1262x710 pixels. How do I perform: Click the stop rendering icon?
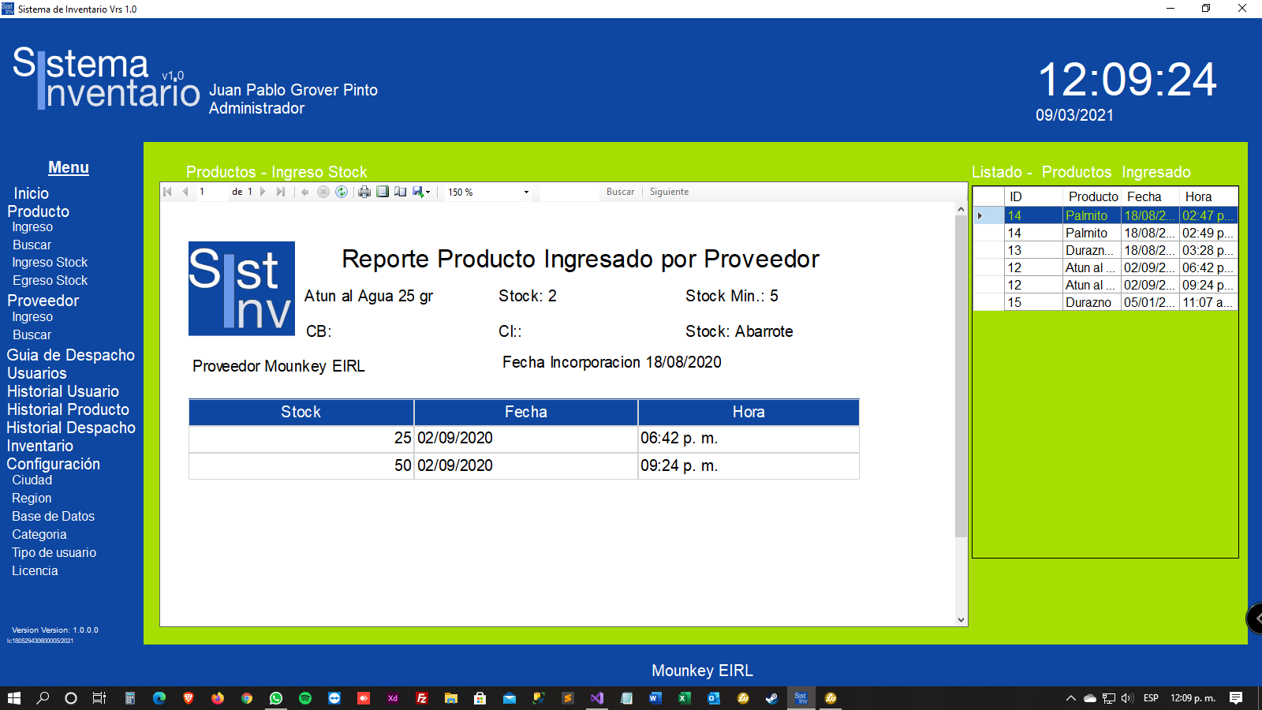click(x=323, y=192)
